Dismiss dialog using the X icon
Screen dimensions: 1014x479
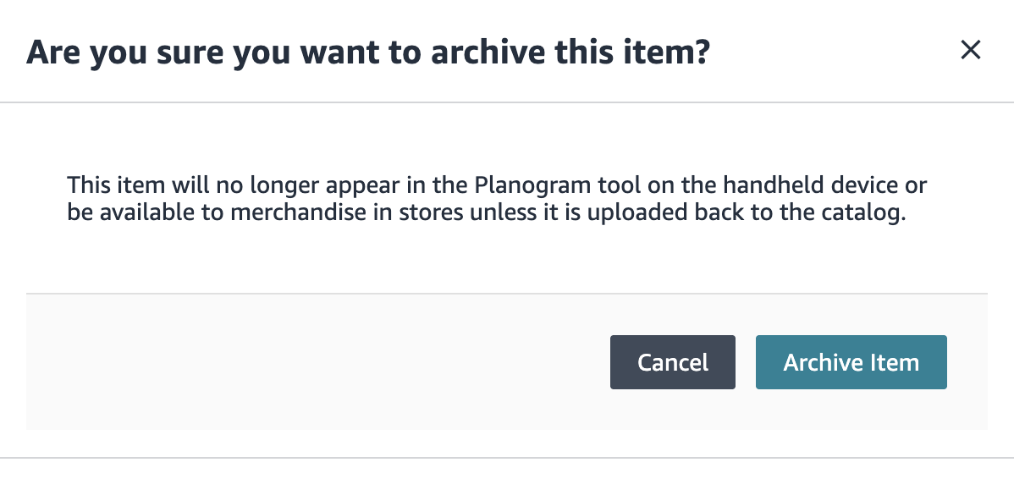pyautogui.click(x=970, y=50)
